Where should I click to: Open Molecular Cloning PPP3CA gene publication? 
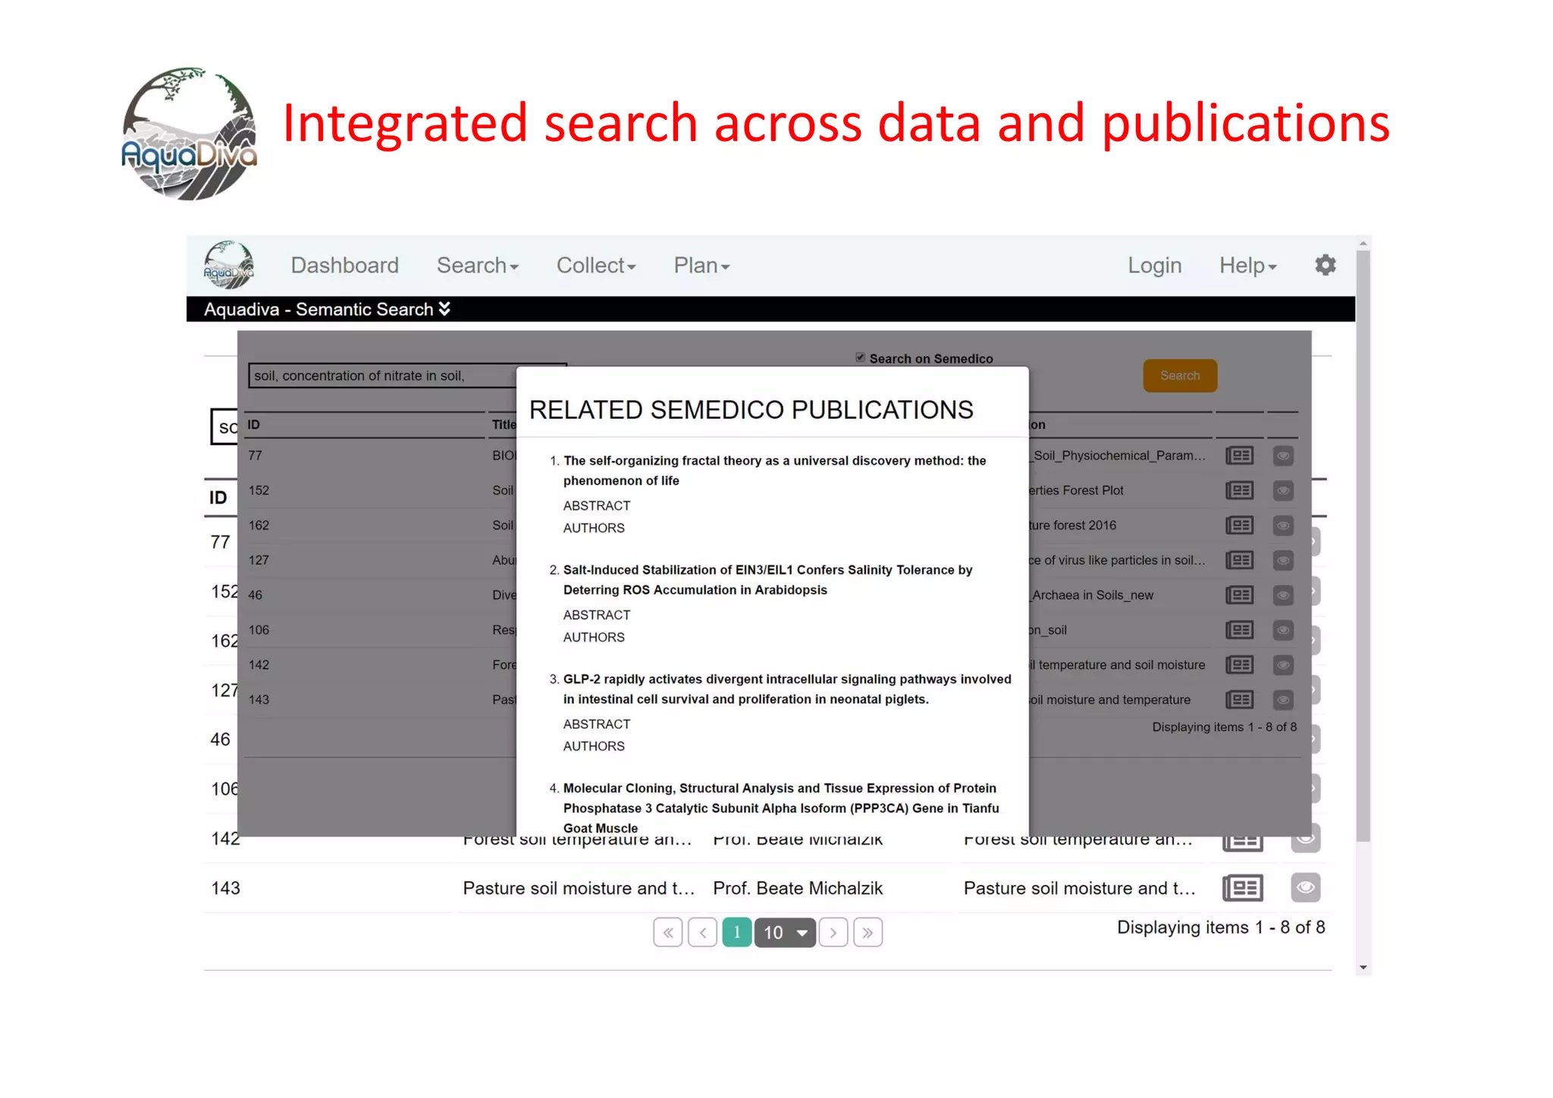(x=781, y=808)
